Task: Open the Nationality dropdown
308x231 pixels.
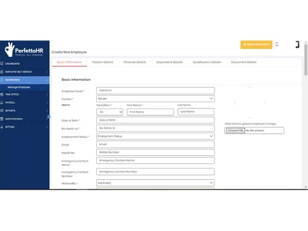Action: (x=155, y=183)
